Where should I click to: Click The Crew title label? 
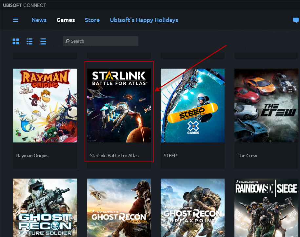click(x=248, y=156)
